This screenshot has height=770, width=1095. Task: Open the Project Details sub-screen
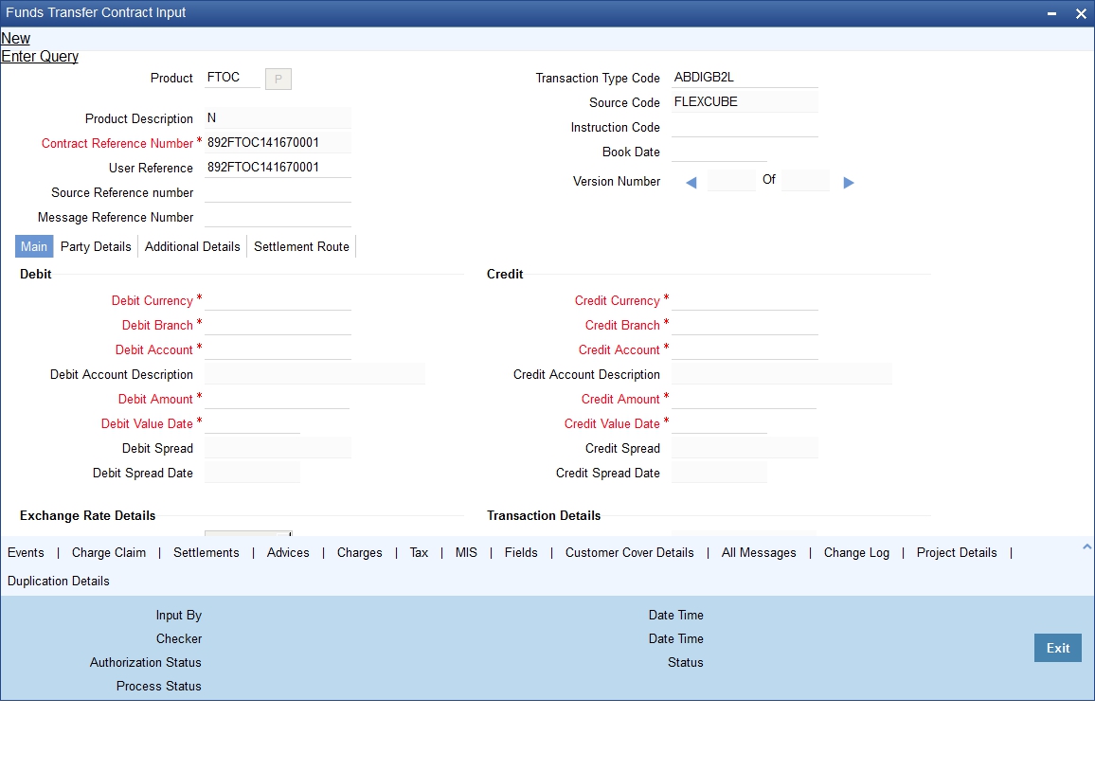(957, 553)
